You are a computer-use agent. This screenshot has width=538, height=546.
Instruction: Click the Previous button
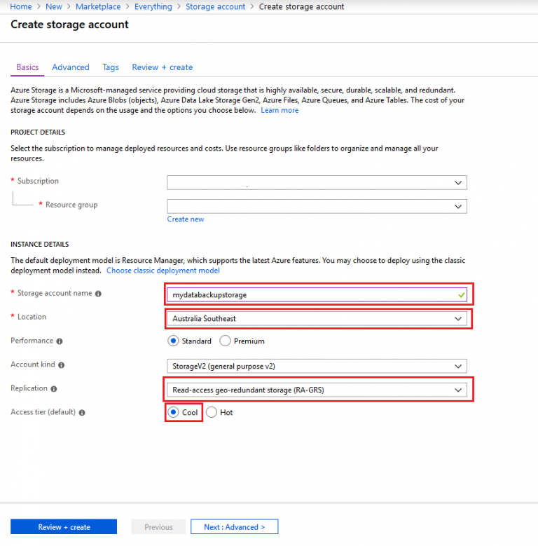click(158, 527)
